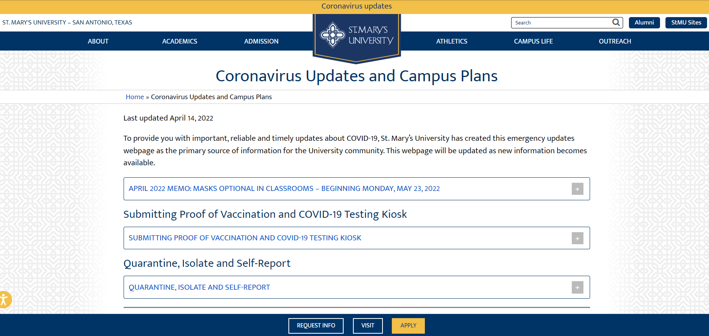Select Campus Life in navigation

[x=533, y=41]
